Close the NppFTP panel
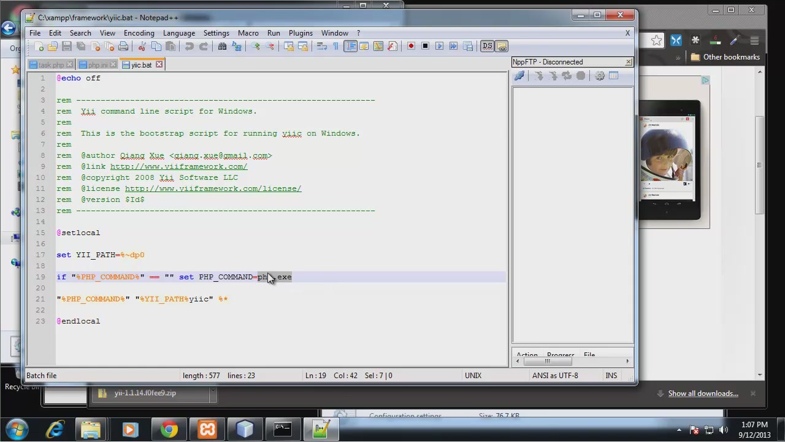 pos(629,62)
